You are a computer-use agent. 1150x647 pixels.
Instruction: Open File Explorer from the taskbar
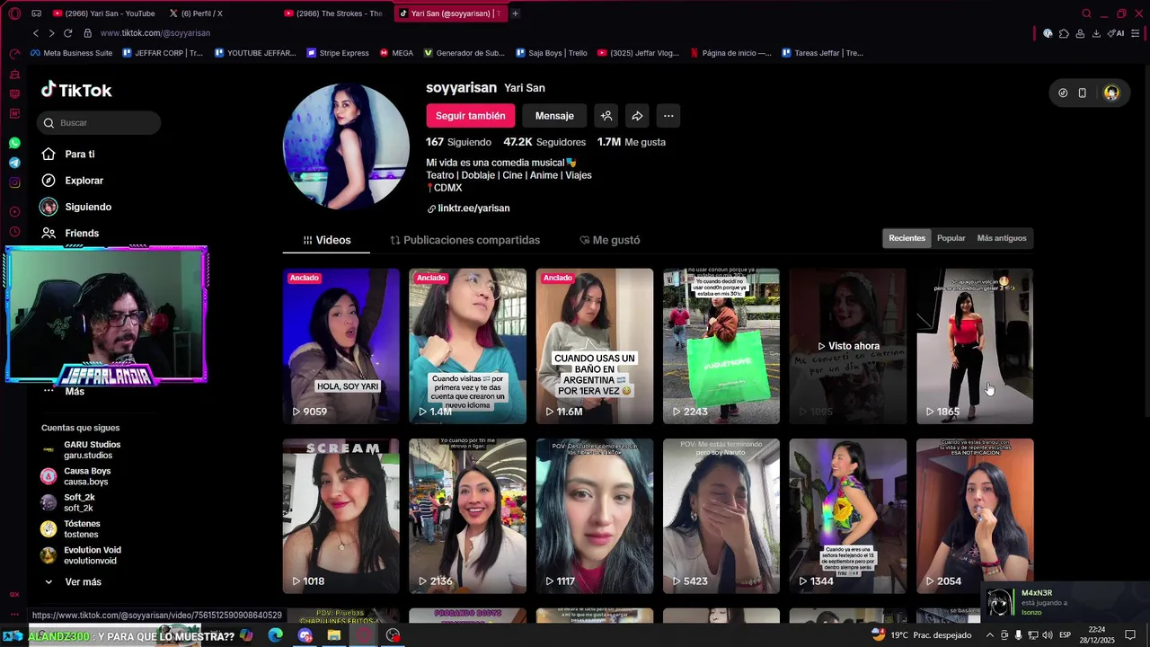click(334, 634)
